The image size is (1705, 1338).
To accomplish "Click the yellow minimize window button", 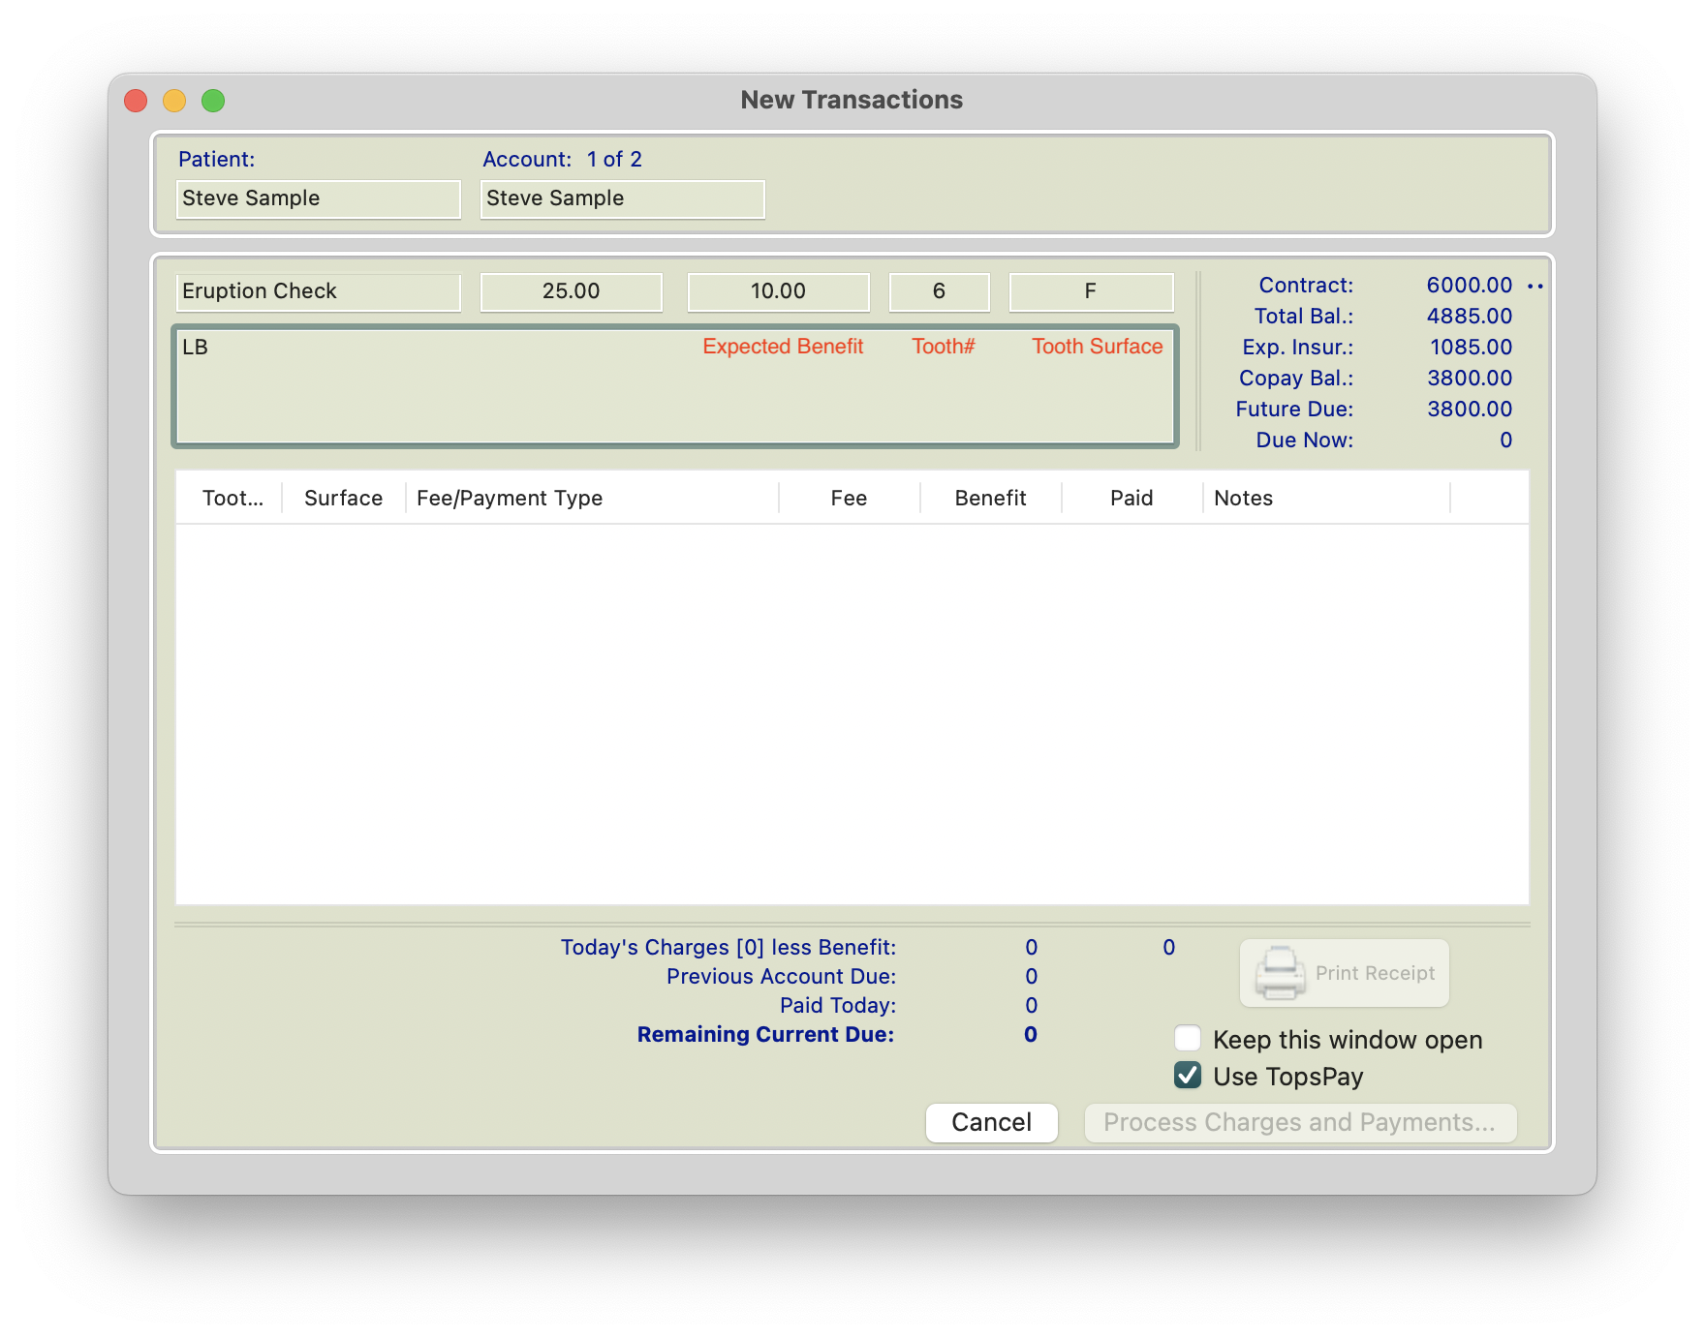I will pyautogui.click(x=174, y=101).
